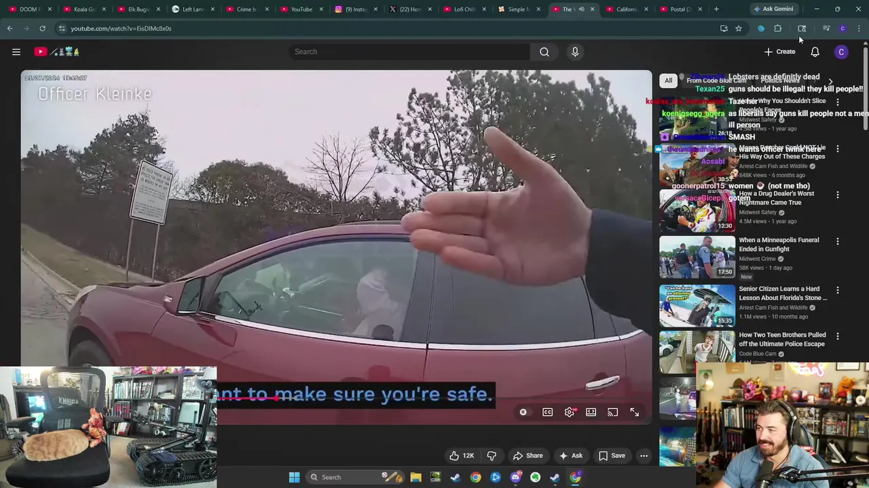Open options for Two Teen Brothers video
869x488 pixels.
[837, 336]
